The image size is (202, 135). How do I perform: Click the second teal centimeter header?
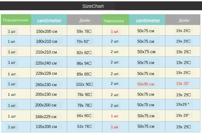[x=147, y=20]
